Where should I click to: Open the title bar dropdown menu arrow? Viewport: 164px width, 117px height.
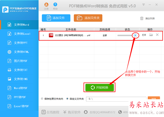pyautogui.click(x=144, y=5)
